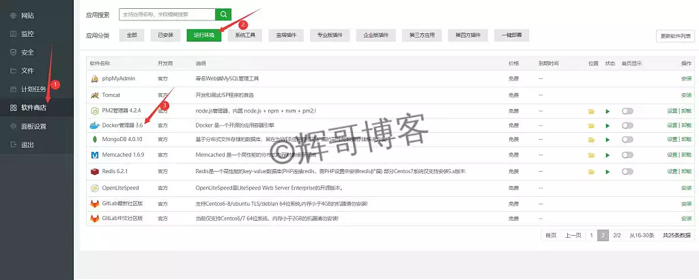699x280 pixels.
Task: Select the 系统工具 category tab
Action: (x=245, y=35)
